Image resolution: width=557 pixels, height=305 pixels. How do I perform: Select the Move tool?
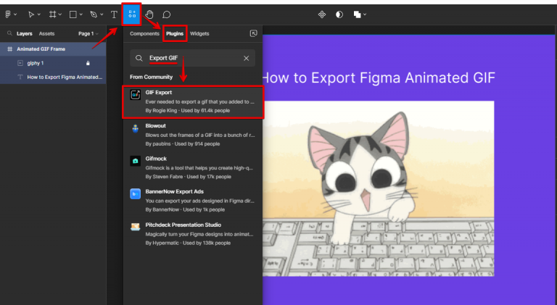pyautogui.click(x=30, y=14)
